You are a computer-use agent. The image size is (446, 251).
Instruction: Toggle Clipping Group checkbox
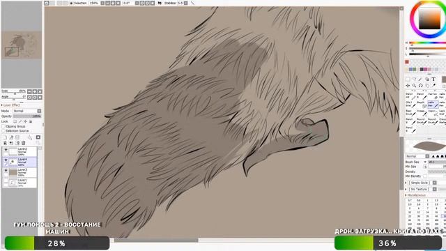pyautogui.click(x=3, y=126)
